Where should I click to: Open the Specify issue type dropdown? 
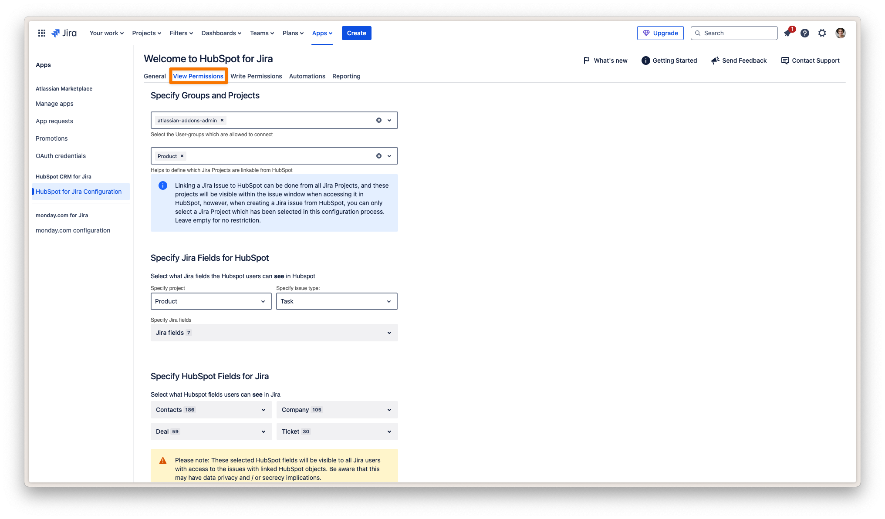pyautogui.click(x=337, y=301)
